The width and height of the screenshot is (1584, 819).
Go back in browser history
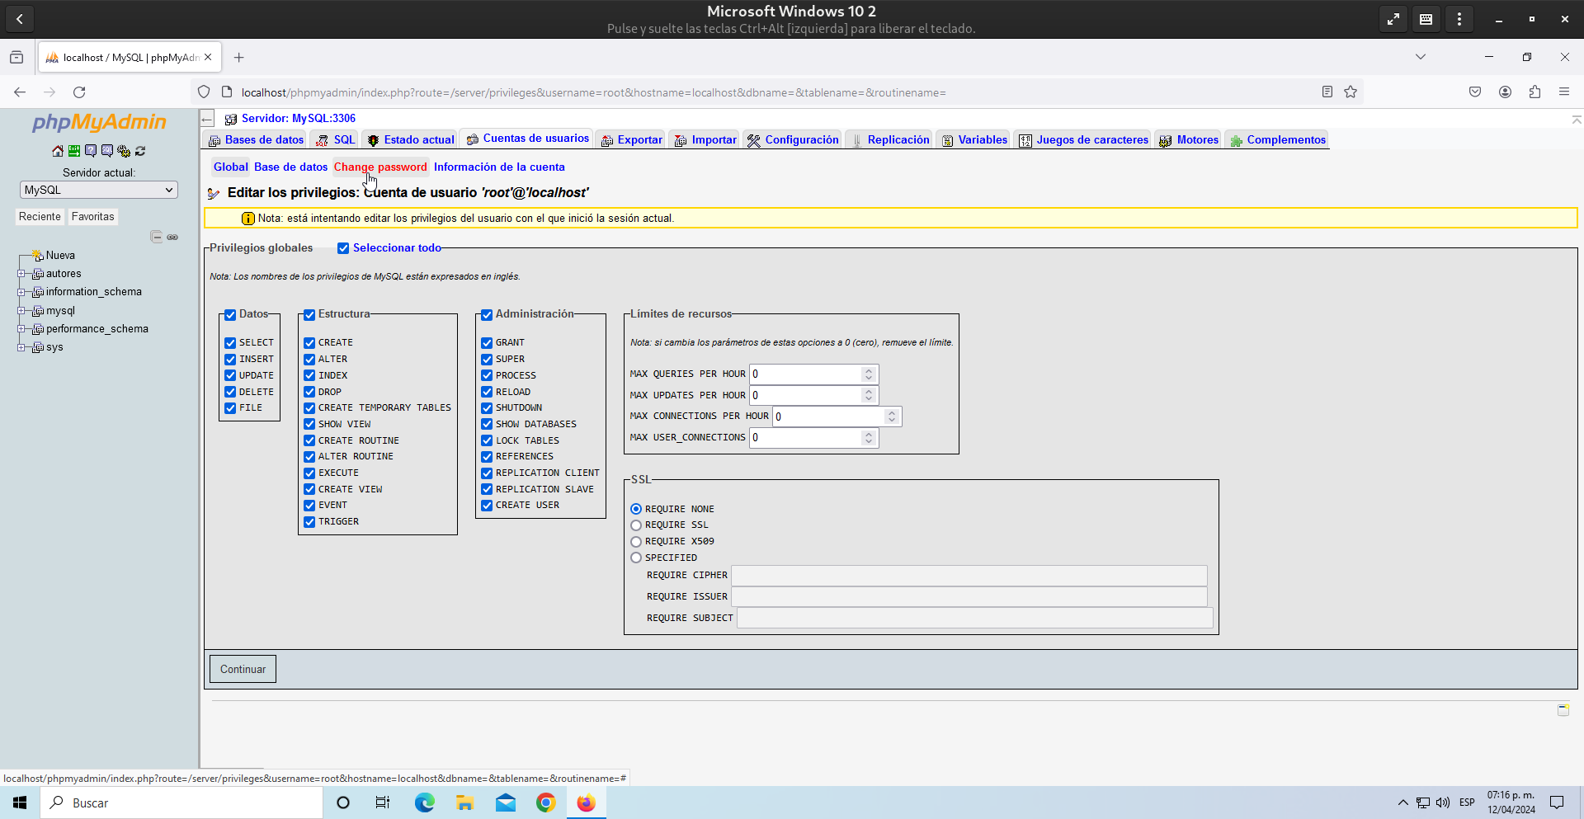point(20,92)
